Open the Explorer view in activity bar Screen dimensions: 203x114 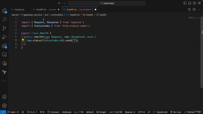point(4,11)
